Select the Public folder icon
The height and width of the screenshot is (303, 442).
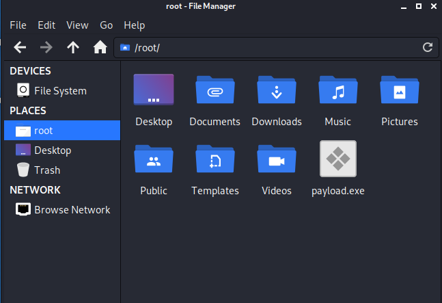(154, 160)
